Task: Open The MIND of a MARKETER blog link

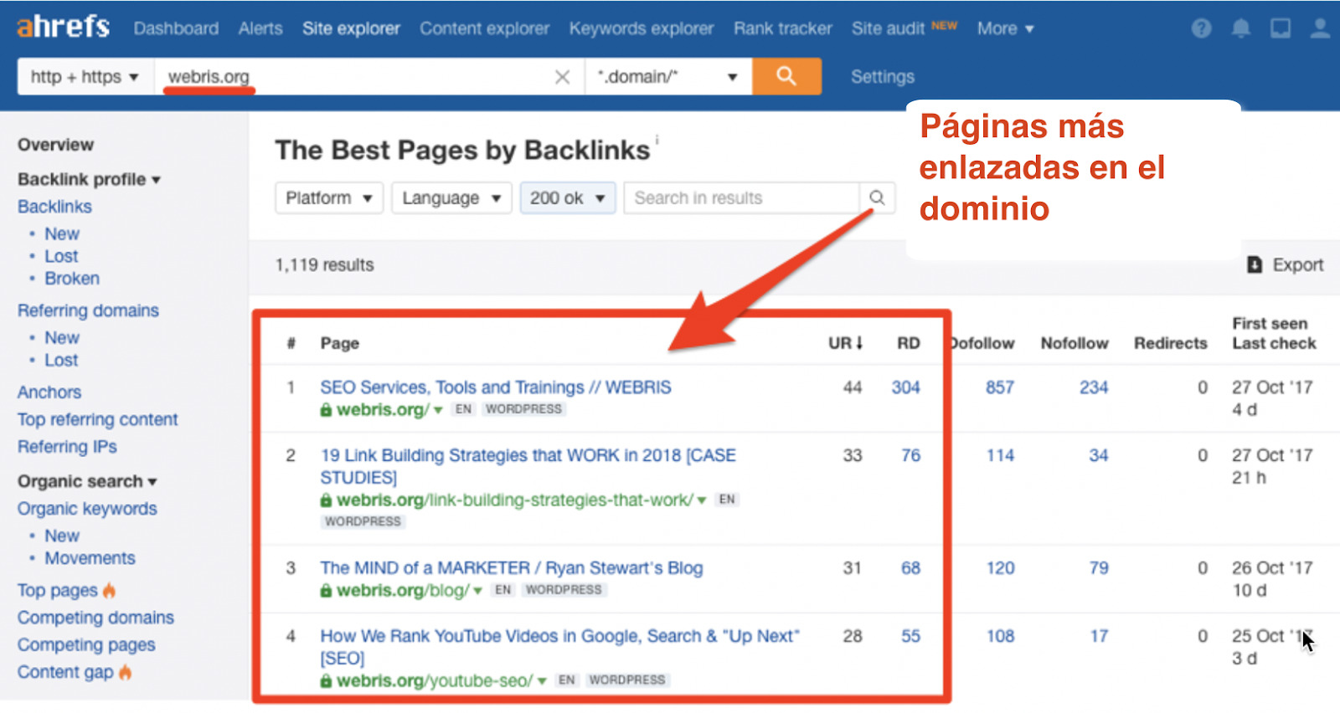Action: point(512,568)
